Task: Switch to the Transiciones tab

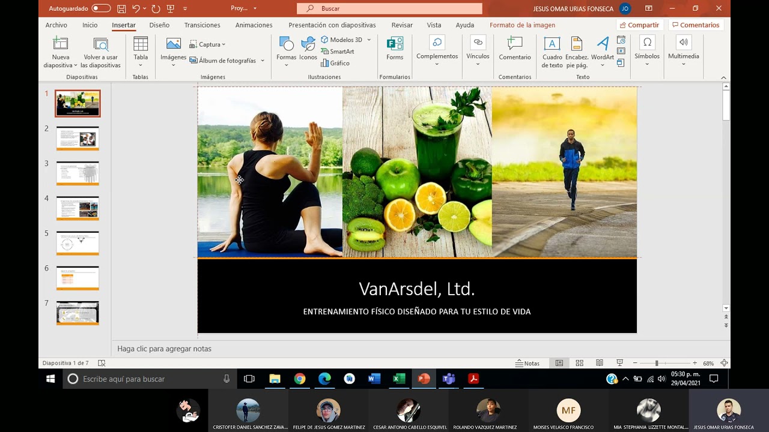Action: [202, 25]
